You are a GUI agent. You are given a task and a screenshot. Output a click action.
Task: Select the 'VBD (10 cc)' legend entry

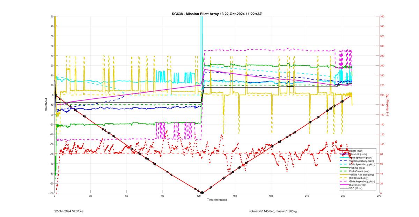(356, 188)
